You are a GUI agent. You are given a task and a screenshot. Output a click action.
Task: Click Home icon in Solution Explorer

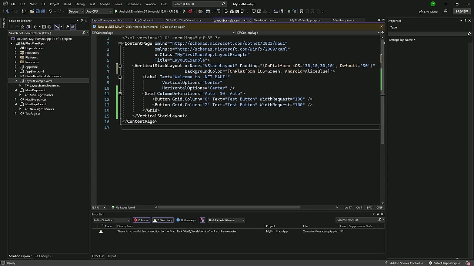22,27
